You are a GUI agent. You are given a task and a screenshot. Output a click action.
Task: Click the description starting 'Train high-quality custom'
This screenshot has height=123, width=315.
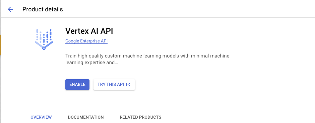pos(147,59)
